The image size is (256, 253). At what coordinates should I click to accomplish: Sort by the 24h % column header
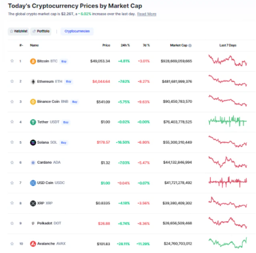[x=125, y=45]
